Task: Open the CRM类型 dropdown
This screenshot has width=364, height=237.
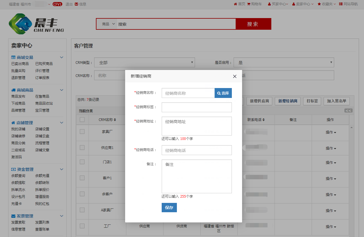Action: click(144, 62)
